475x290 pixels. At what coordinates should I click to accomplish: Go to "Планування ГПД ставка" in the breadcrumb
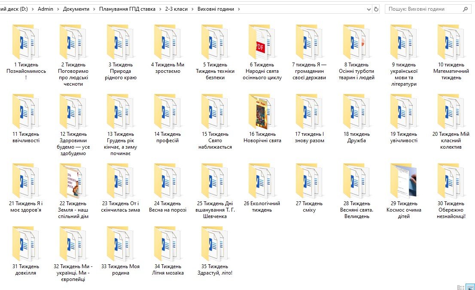click(x=127, y=9)
